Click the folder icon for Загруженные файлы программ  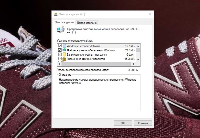[64, 54]
